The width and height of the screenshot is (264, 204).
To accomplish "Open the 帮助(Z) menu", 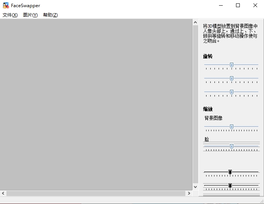I will click(x=50, y=15).
